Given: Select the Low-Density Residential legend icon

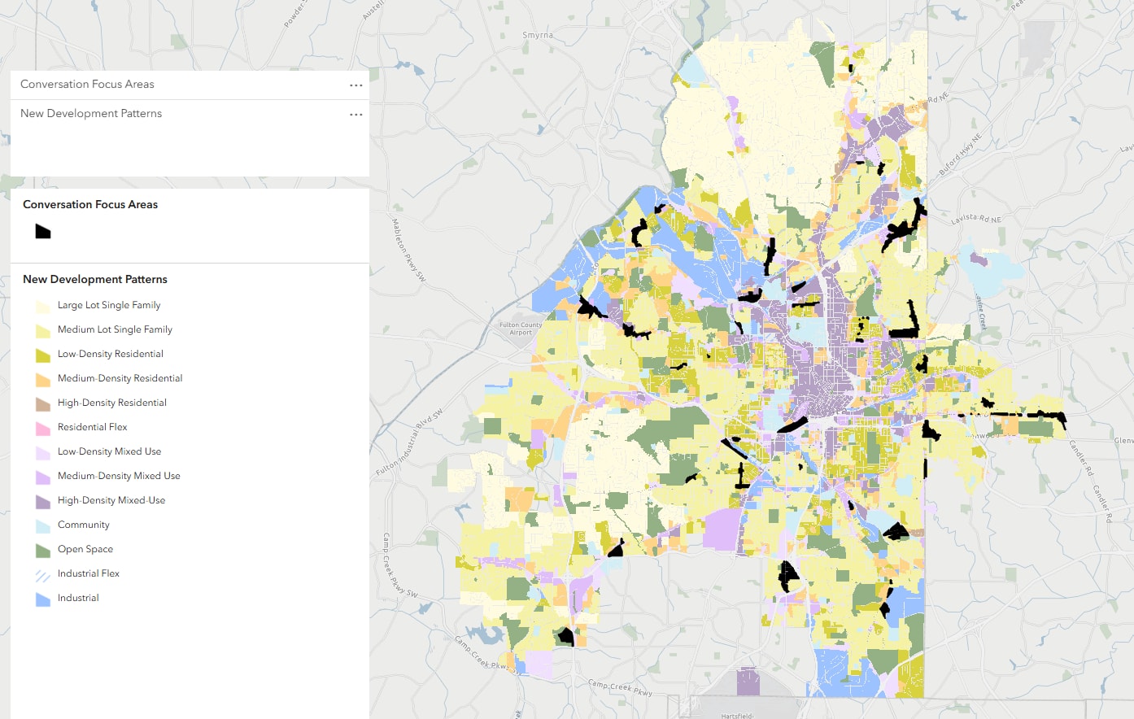Looking at the screenshot, I should (41, 354).
